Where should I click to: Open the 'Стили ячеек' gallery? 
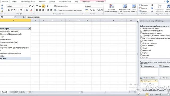click(134, 8)
